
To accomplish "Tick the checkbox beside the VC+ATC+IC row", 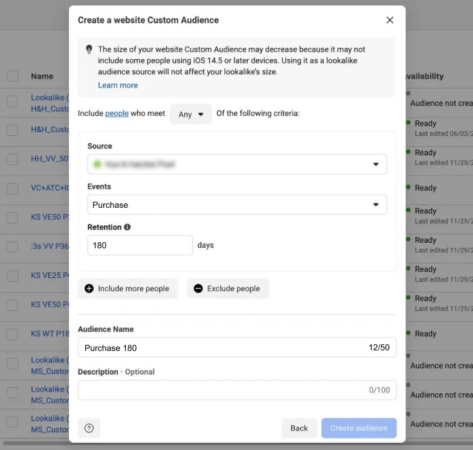I will [13, 188].
